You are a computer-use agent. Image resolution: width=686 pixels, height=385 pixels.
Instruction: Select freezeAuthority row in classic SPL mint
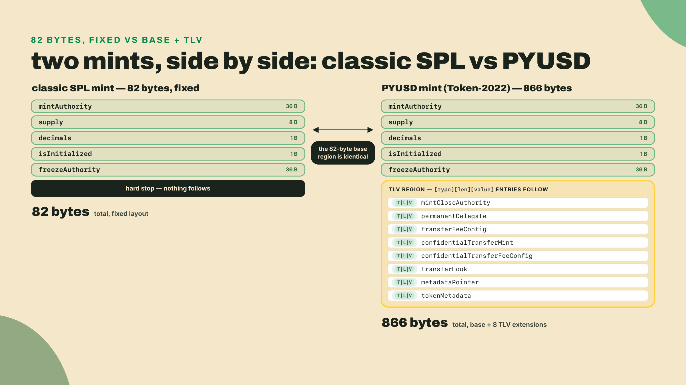tap(168, 170)
